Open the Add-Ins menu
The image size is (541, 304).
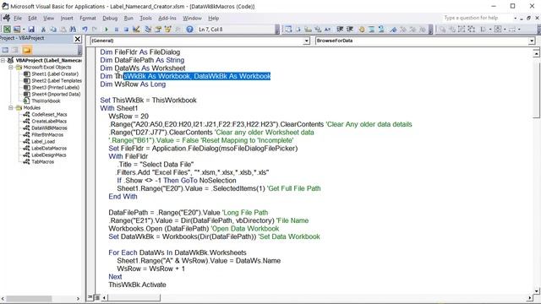click(167, 18)
